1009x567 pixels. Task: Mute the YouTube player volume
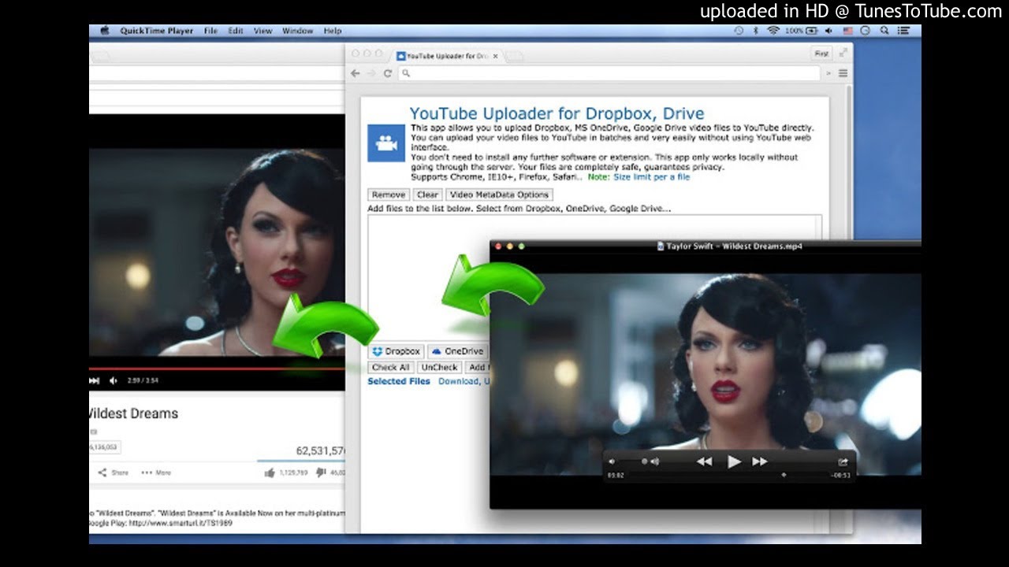[x=113, y=380]
